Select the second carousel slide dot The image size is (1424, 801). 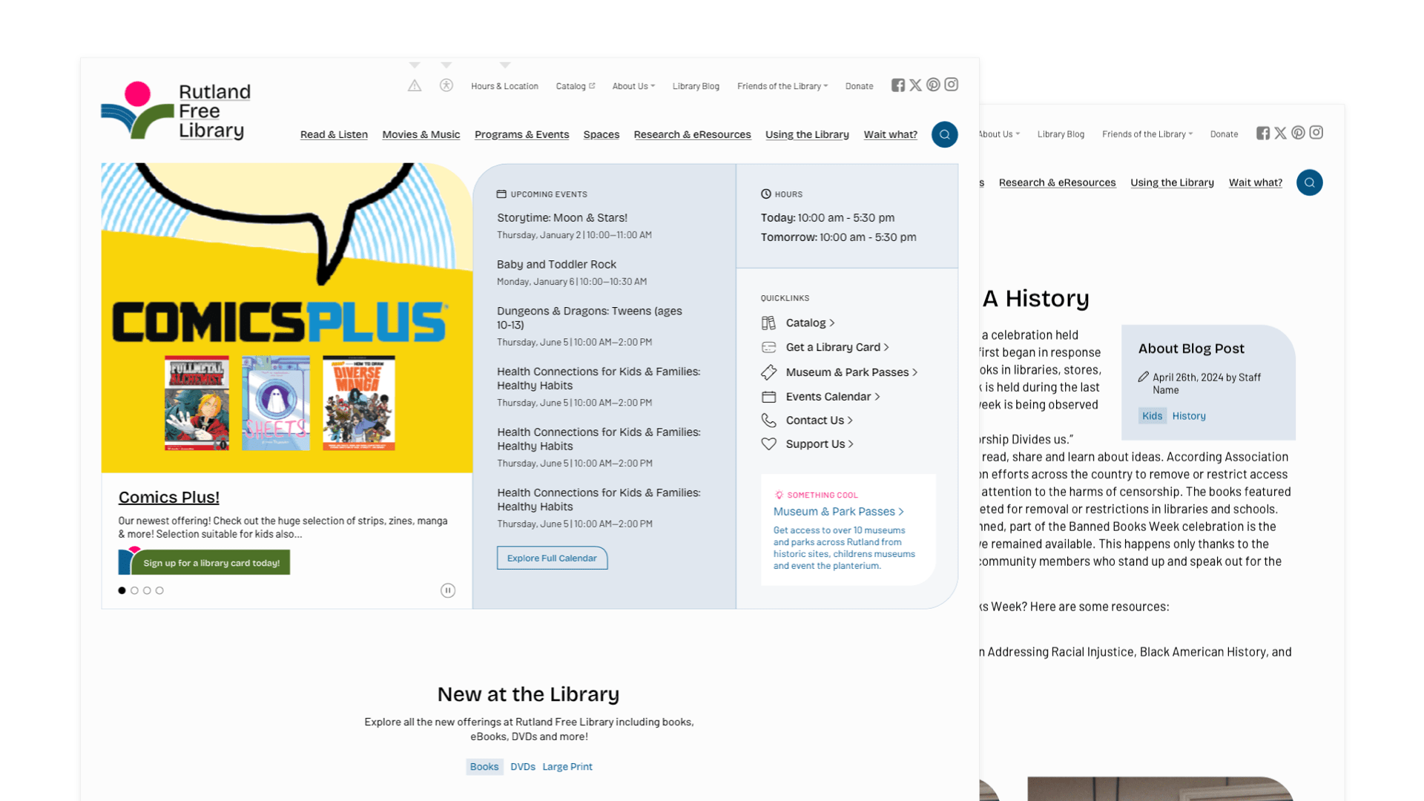pos(134,590)
